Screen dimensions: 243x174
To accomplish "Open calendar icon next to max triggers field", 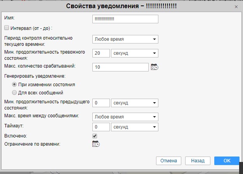I will point(154,67).
